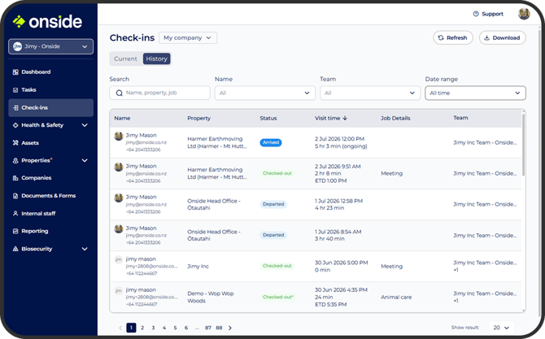Screen dimensions: 545x339
Task: Click the Companies icon
Action: (15, 178)
